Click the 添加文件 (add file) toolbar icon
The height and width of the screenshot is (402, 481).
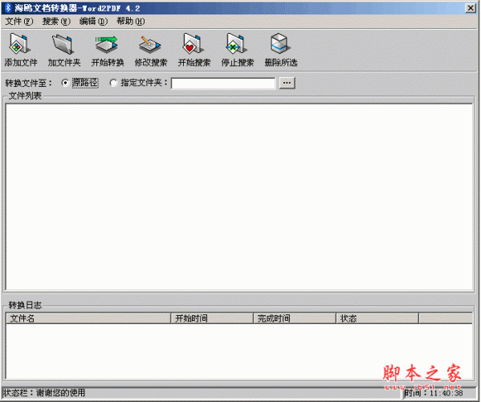point(20,49)
